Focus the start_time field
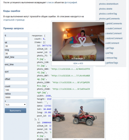 click(16, 61)
